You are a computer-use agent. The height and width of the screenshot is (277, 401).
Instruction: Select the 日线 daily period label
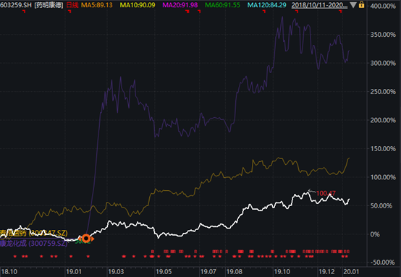(72, 5)
